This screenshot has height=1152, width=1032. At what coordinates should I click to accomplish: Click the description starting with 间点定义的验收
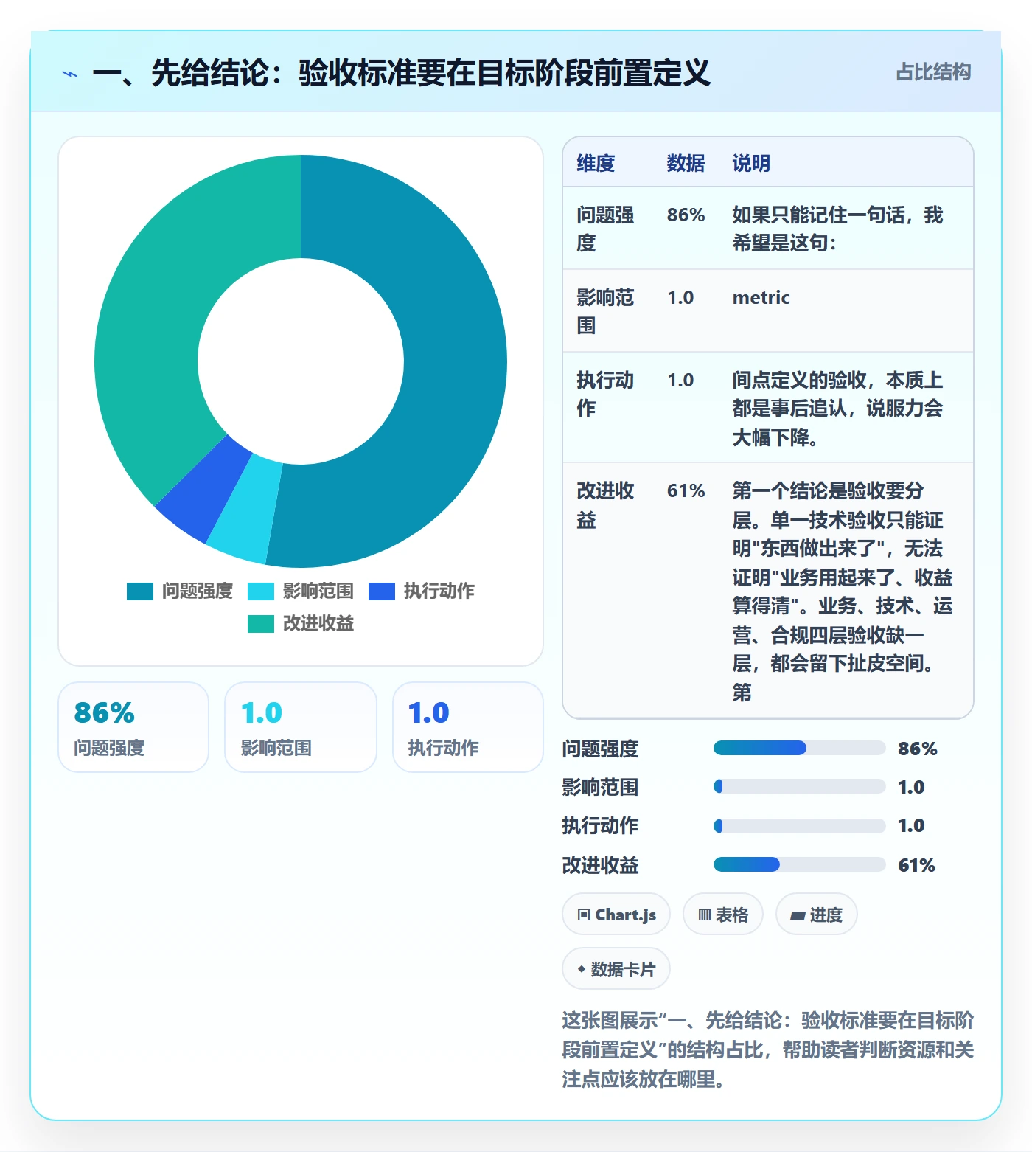(838, 409)
